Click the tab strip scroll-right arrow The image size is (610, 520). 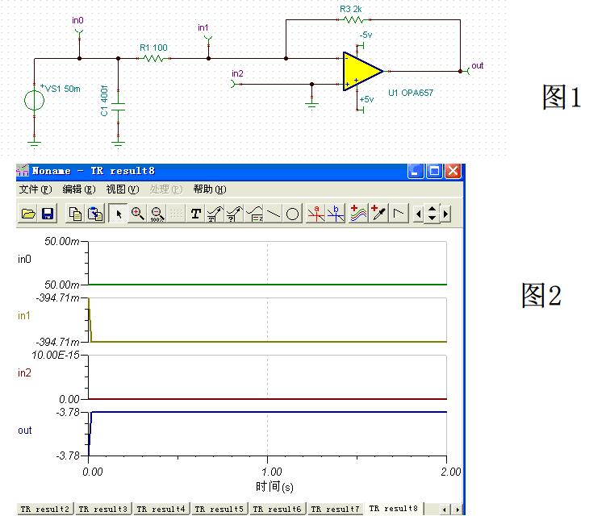point(457,510)
